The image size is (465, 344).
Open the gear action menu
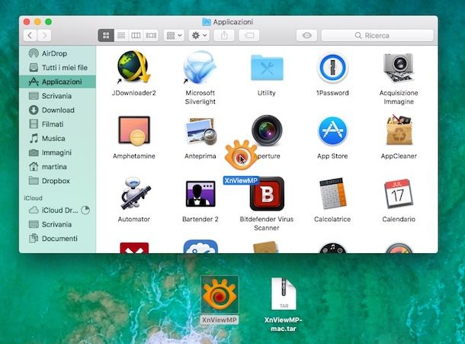(x=199, y=36)
